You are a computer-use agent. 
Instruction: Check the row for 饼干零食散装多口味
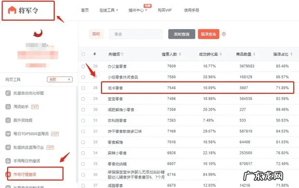pyautogui.click(x=83, y=131)
